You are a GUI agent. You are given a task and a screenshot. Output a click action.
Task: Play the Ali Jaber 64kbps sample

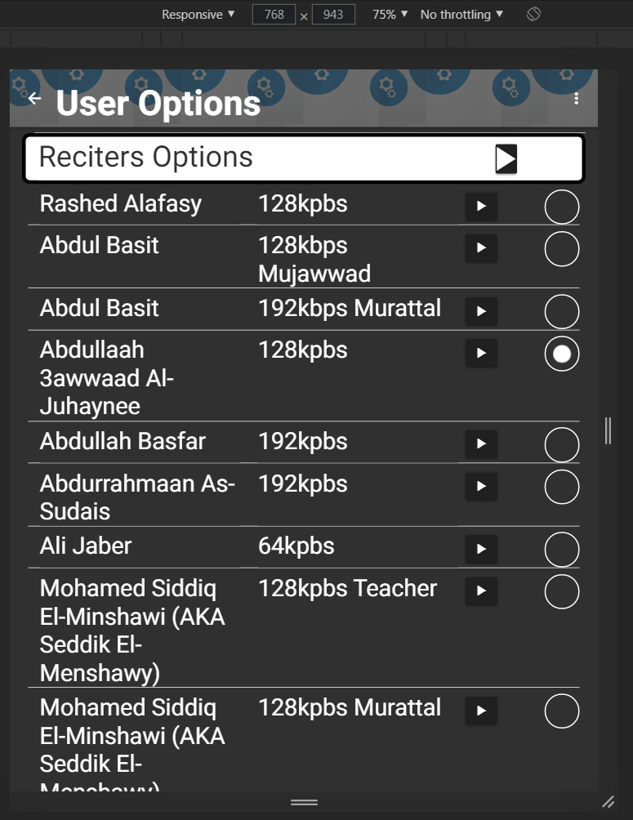pos(481,549)
